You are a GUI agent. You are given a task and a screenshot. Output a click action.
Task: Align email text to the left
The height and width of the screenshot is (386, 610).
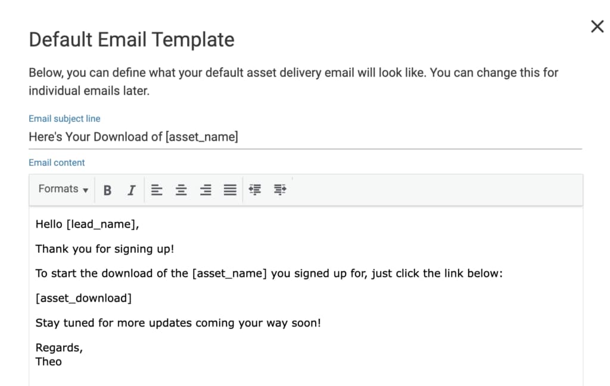point(157,190)
